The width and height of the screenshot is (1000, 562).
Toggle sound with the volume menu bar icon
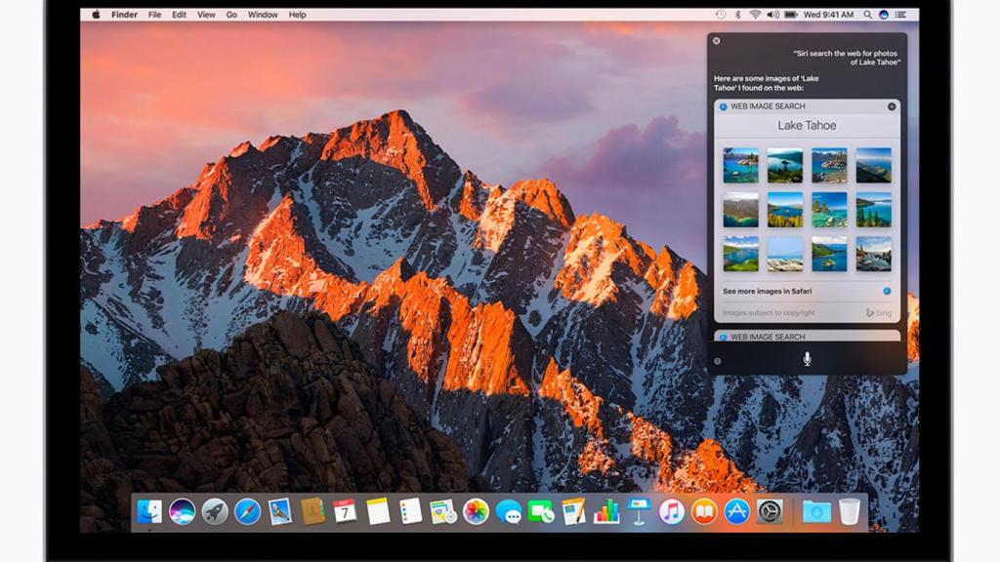pyautogui.click(x=772, y=15)
